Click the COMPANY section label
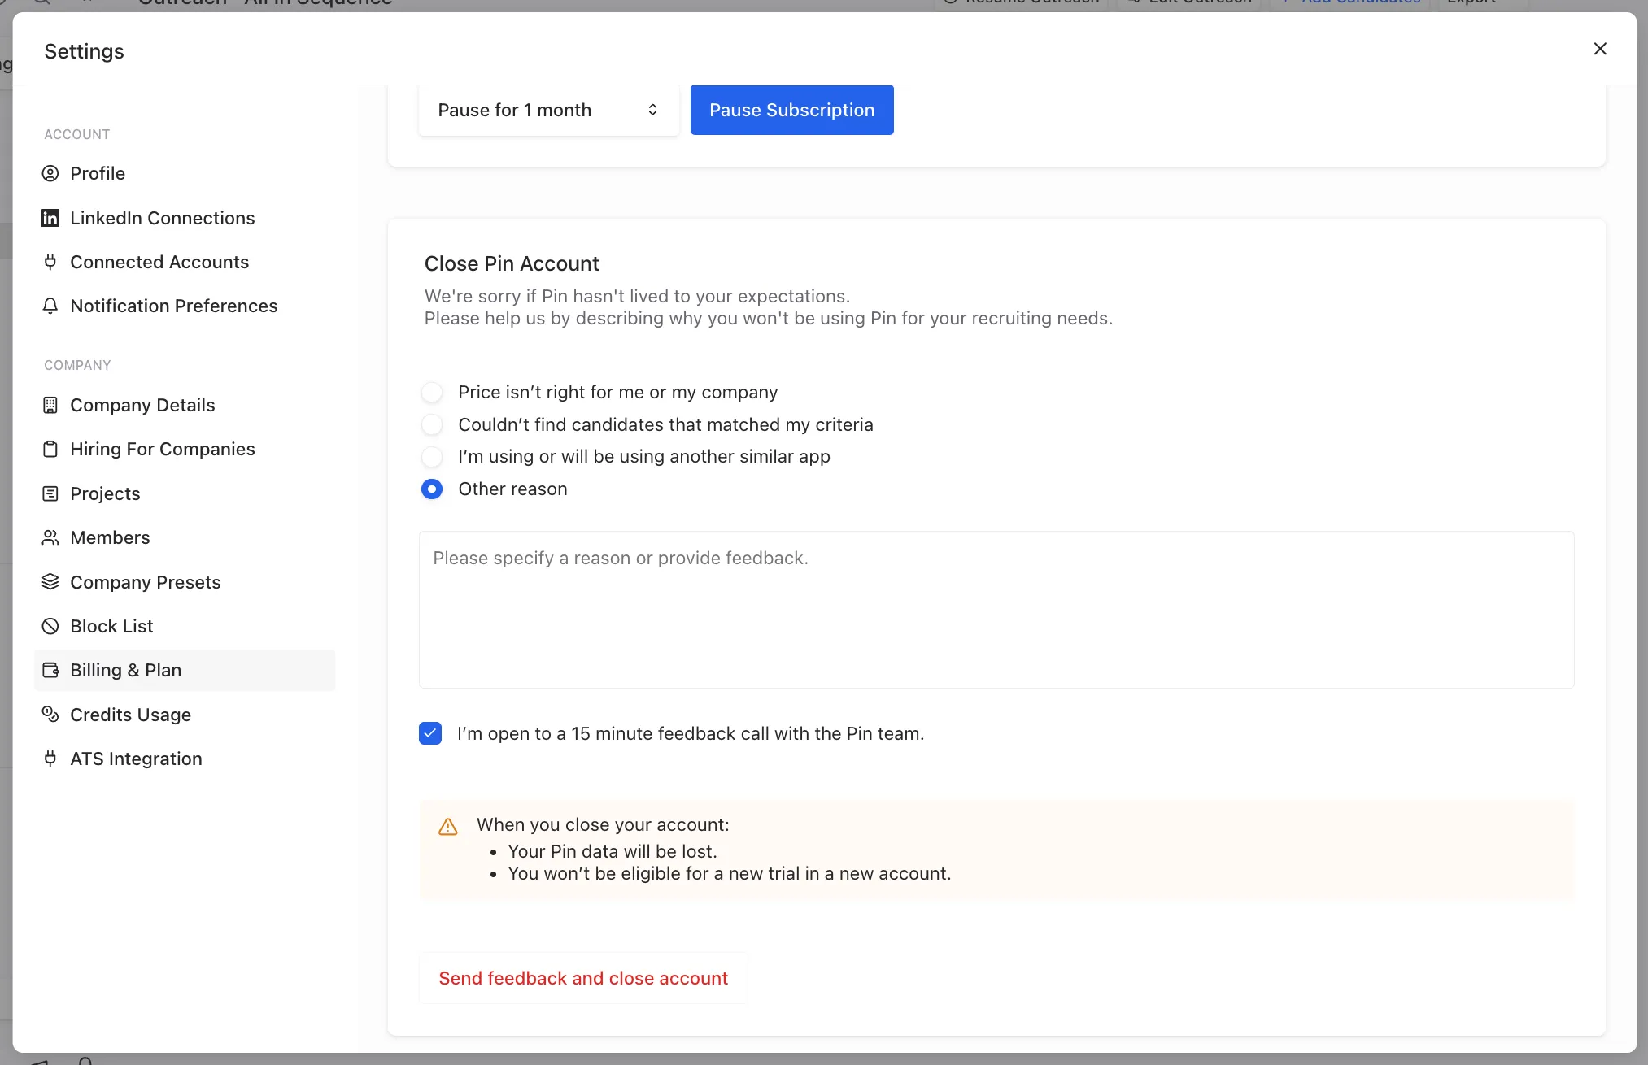The image size is (1648, 1065). pyautogui.click(x=77, y=365)
